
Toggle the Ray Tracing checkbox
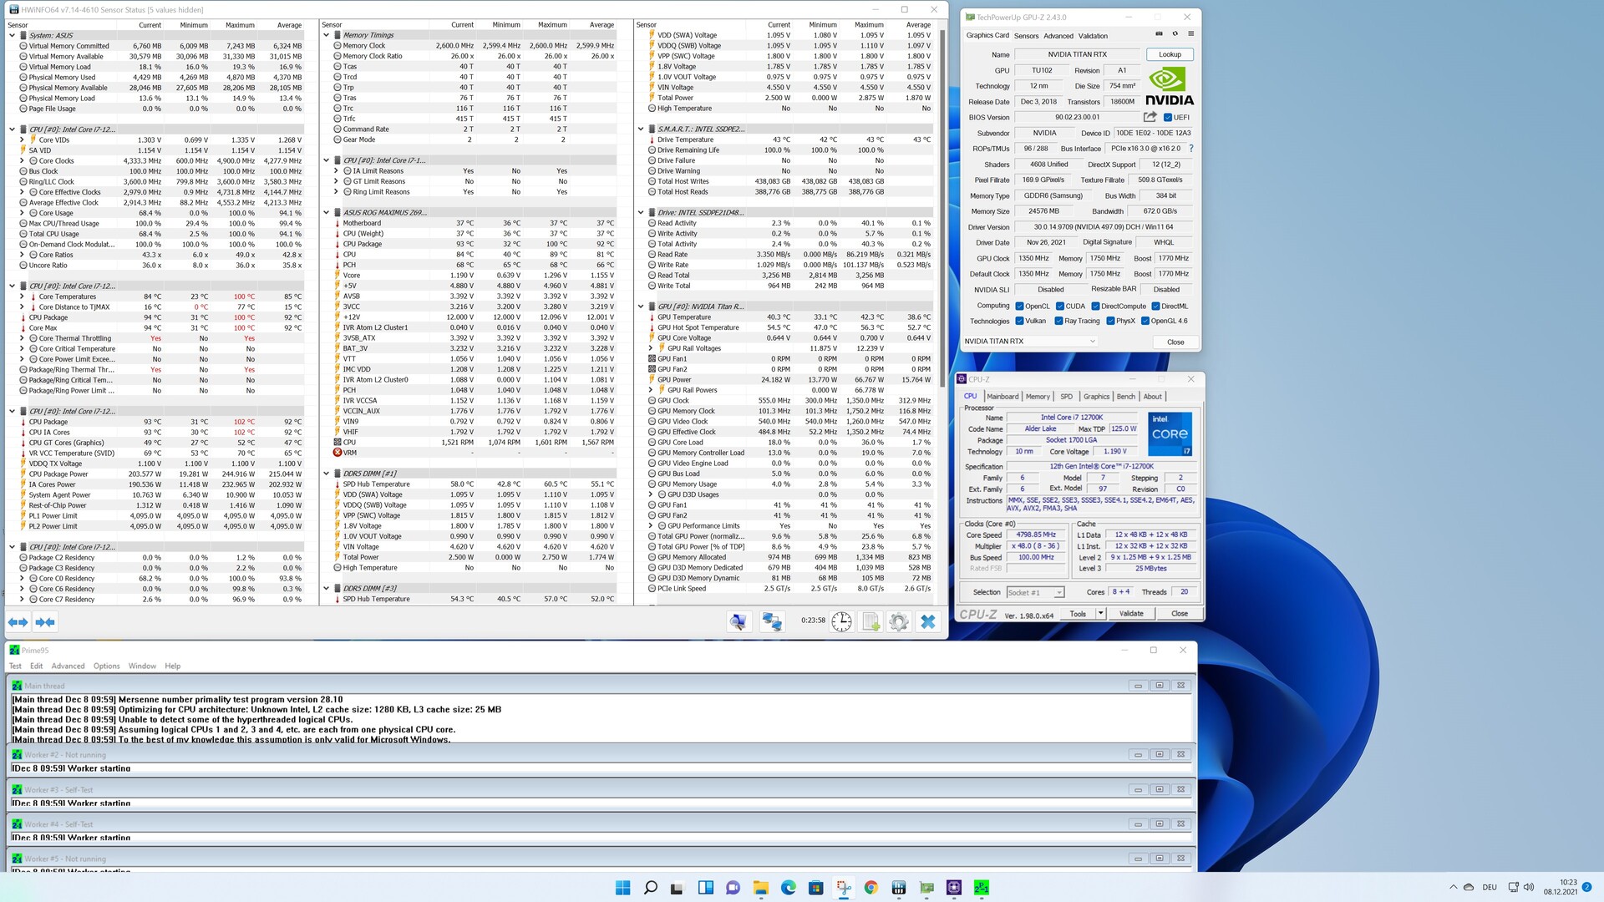(x=1059, y=321)
